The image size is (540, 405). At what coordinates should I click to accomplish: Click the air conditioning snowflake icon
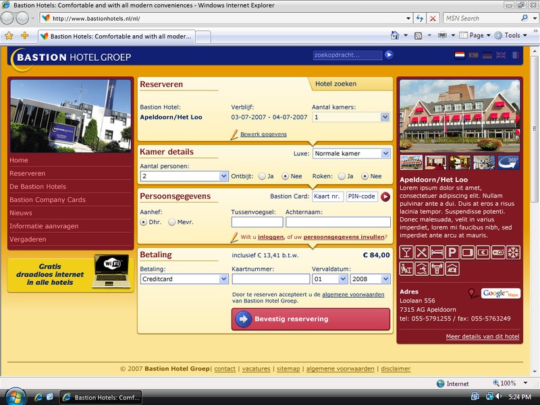514,252
